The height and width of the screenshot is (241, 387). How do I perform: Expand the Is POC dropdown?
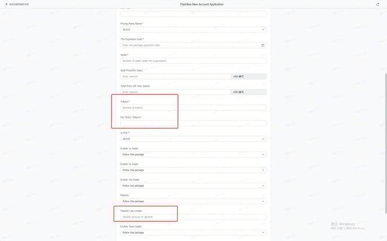point(193,139)
